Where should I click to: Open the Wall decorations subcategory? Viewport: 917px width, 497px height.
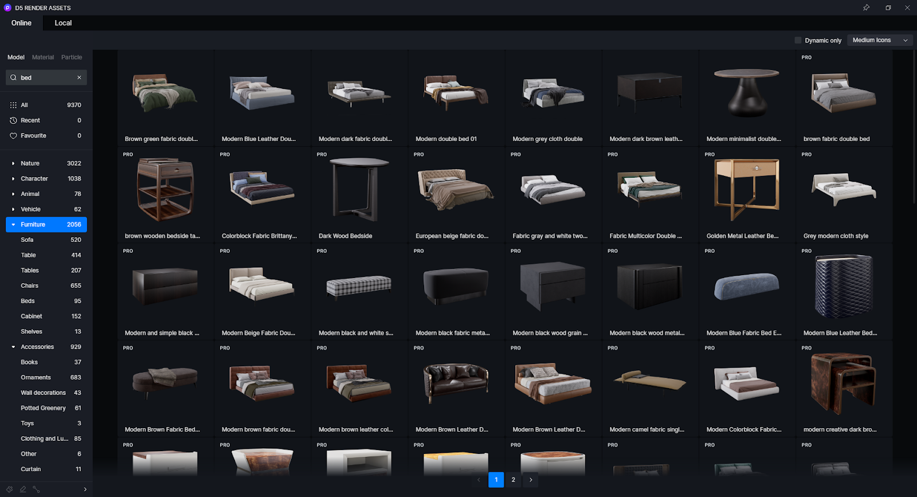(x=46, y=393)
